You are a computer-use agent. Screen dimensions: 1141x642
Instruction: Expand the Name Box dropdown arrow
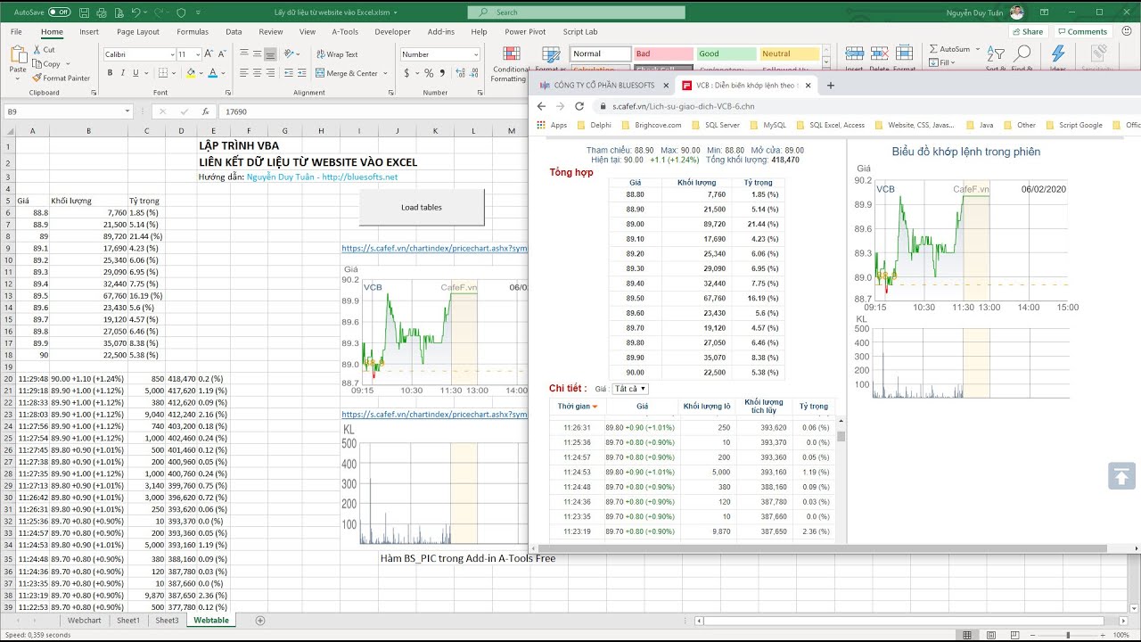point(127,111)
